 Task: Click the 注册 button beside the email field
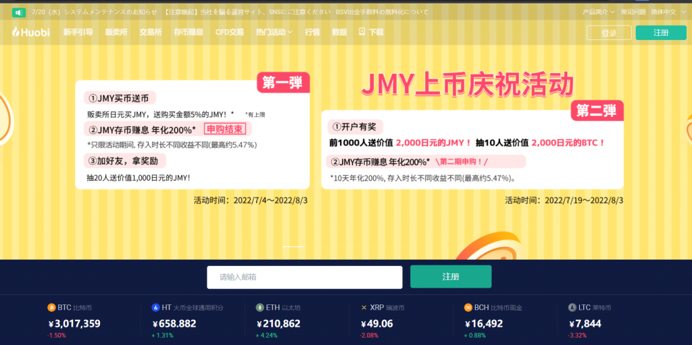(x=451, y=277)
